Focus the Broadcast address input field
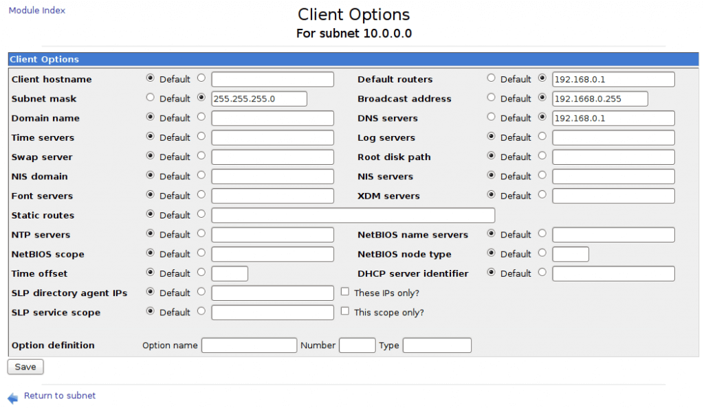Screen dimensions: 704x408 click(x=599, y=99)
